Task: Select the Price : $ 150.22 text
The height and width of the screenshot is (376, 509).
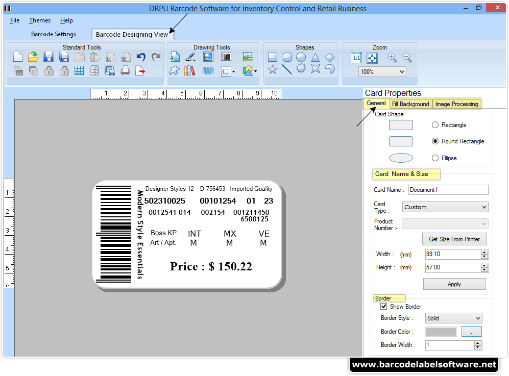Action: (211, 266)
